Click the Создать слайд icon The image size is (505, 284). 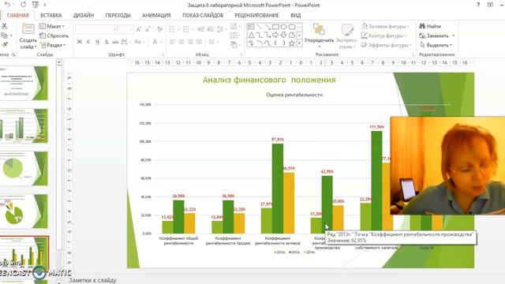coord(28,29)
